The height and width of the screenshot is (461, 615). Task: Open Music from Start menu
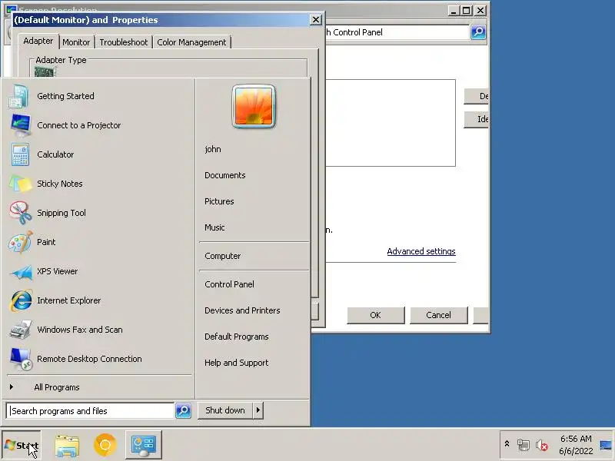pos(214,227)
